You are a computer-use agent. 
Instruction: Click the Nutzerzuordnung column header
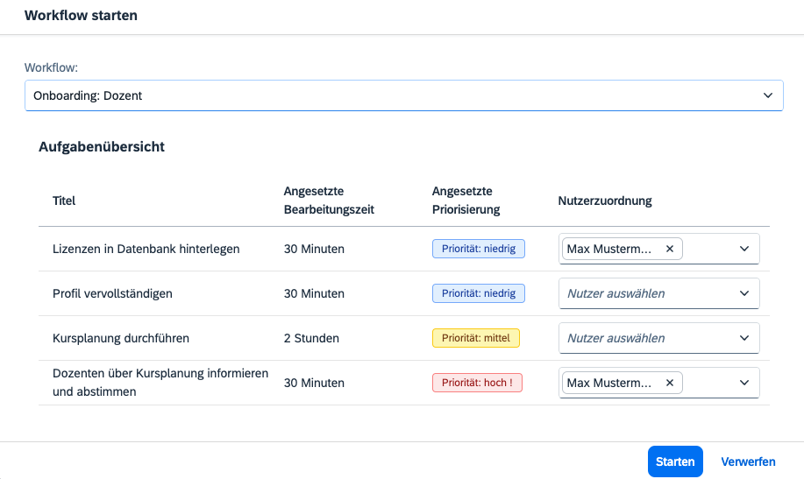(x=605, y=201)
